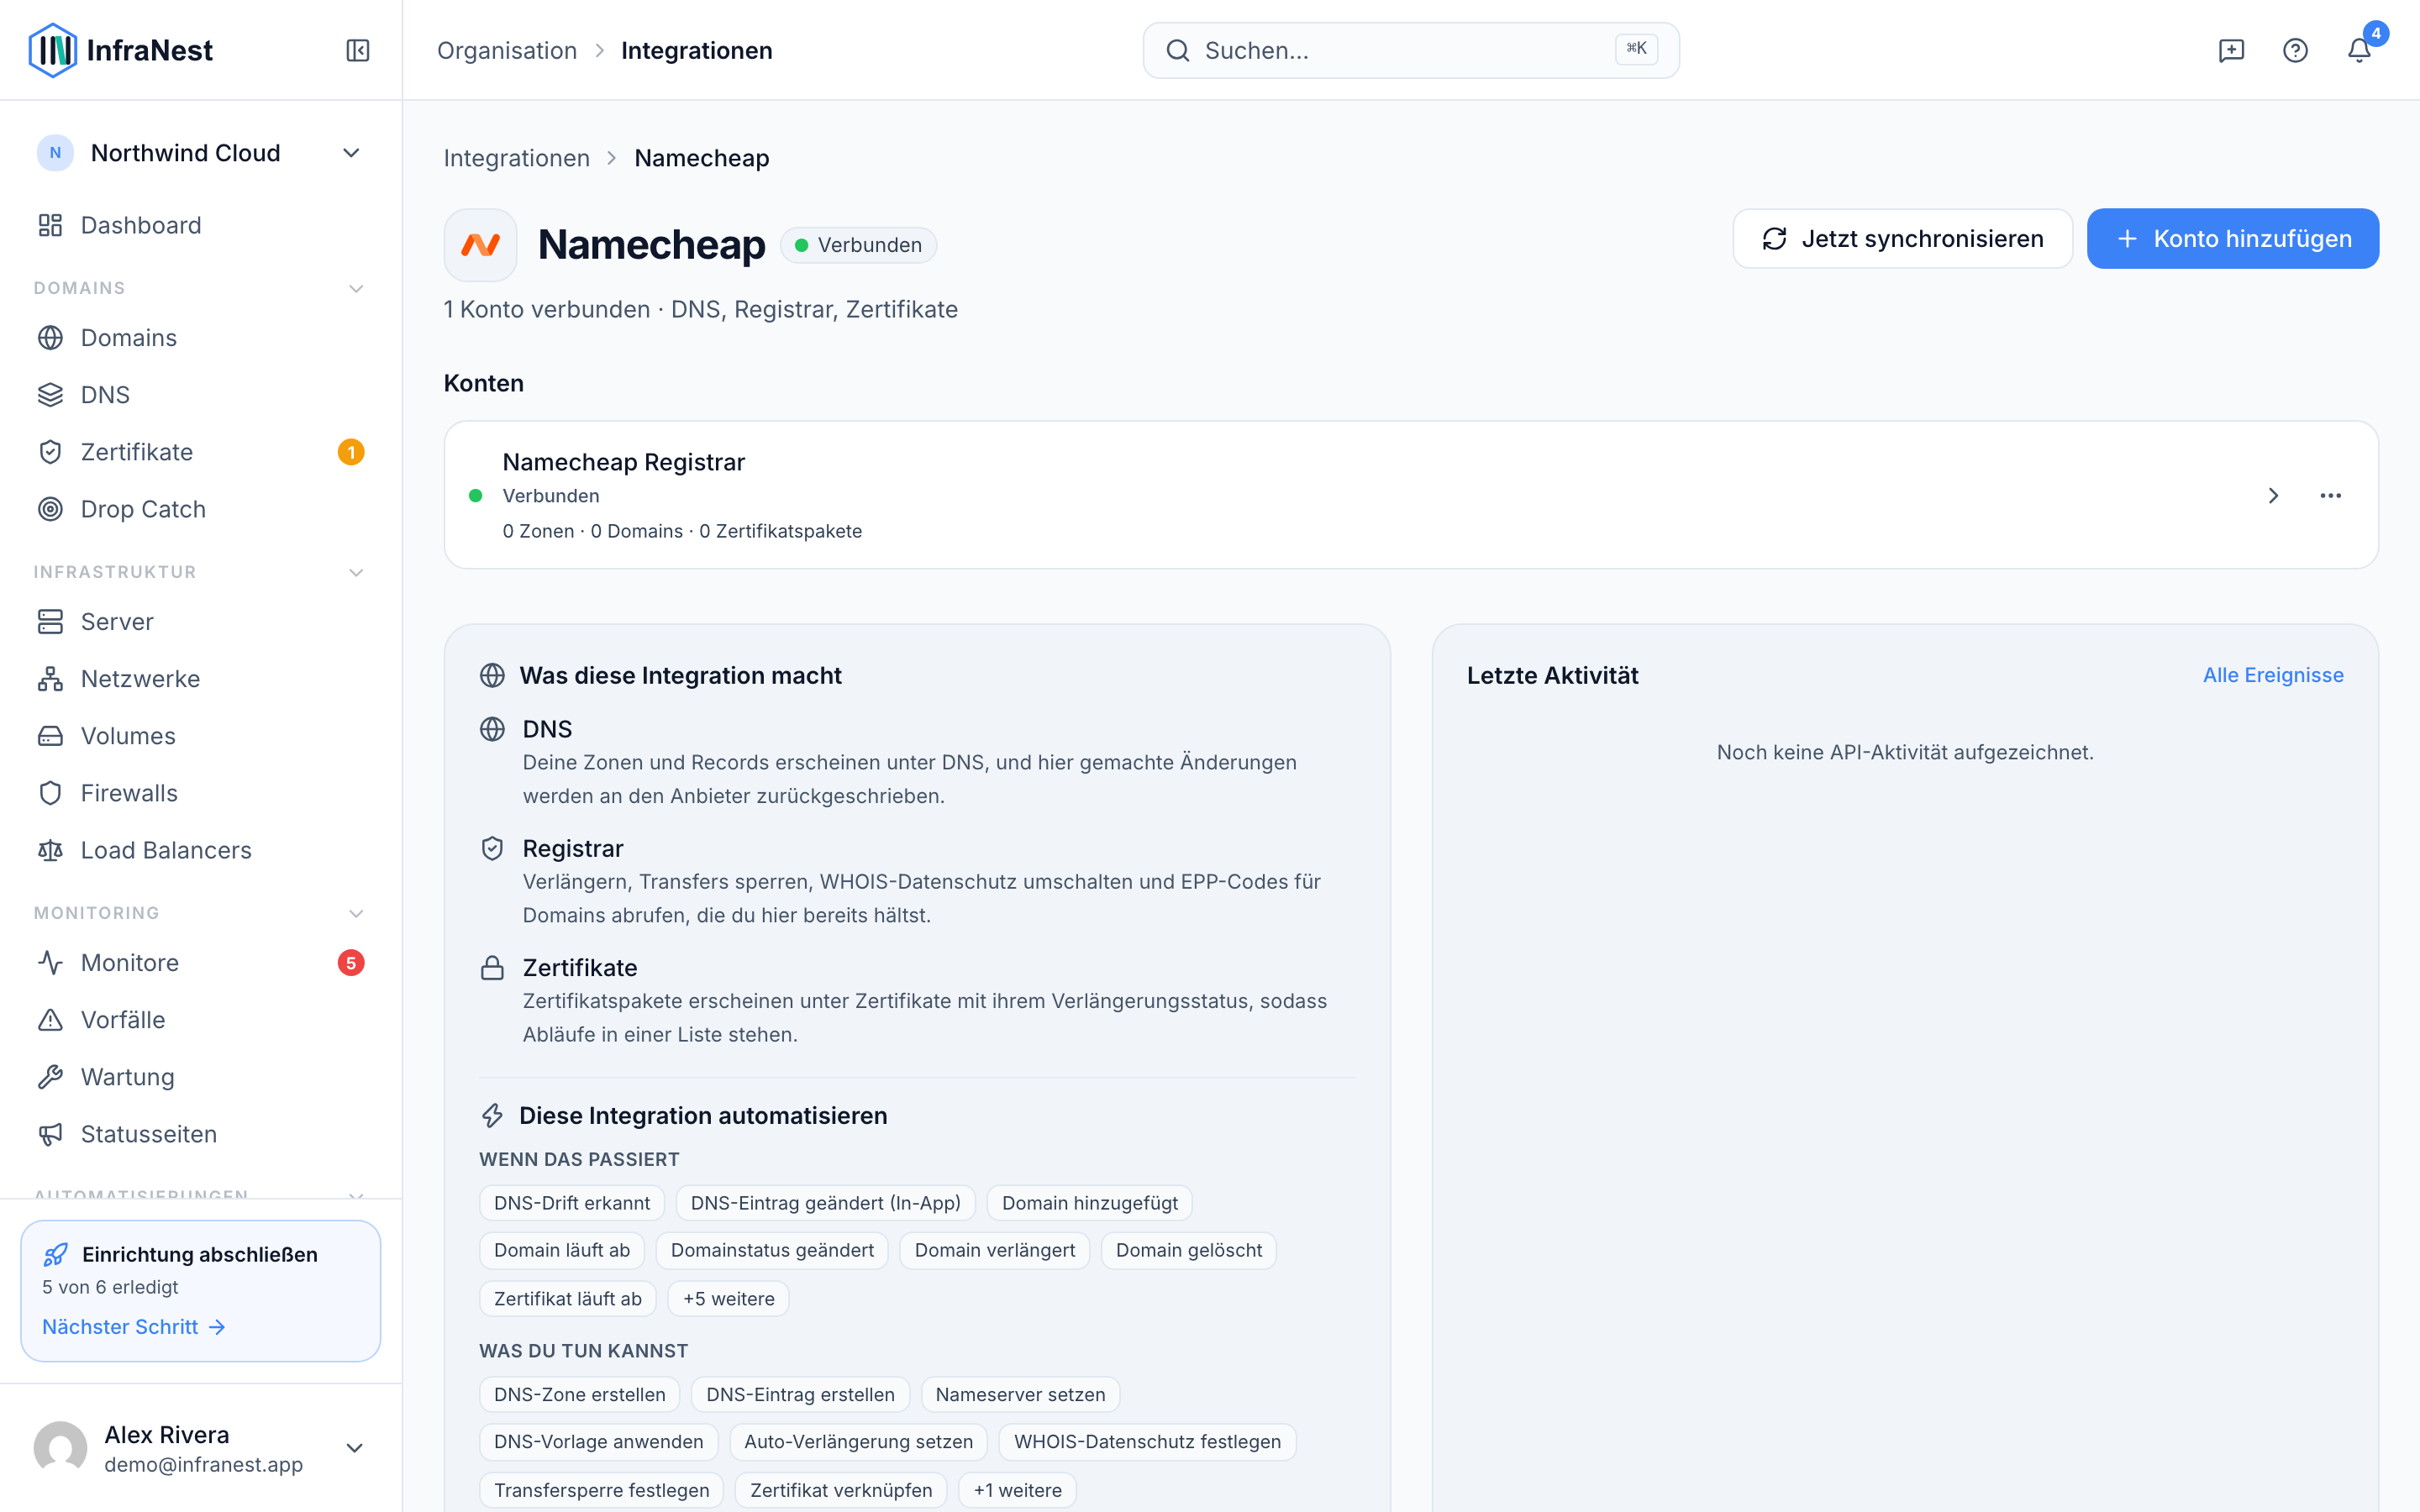
Task: Go to Domains in the sidebar
Action: point(200,338)
